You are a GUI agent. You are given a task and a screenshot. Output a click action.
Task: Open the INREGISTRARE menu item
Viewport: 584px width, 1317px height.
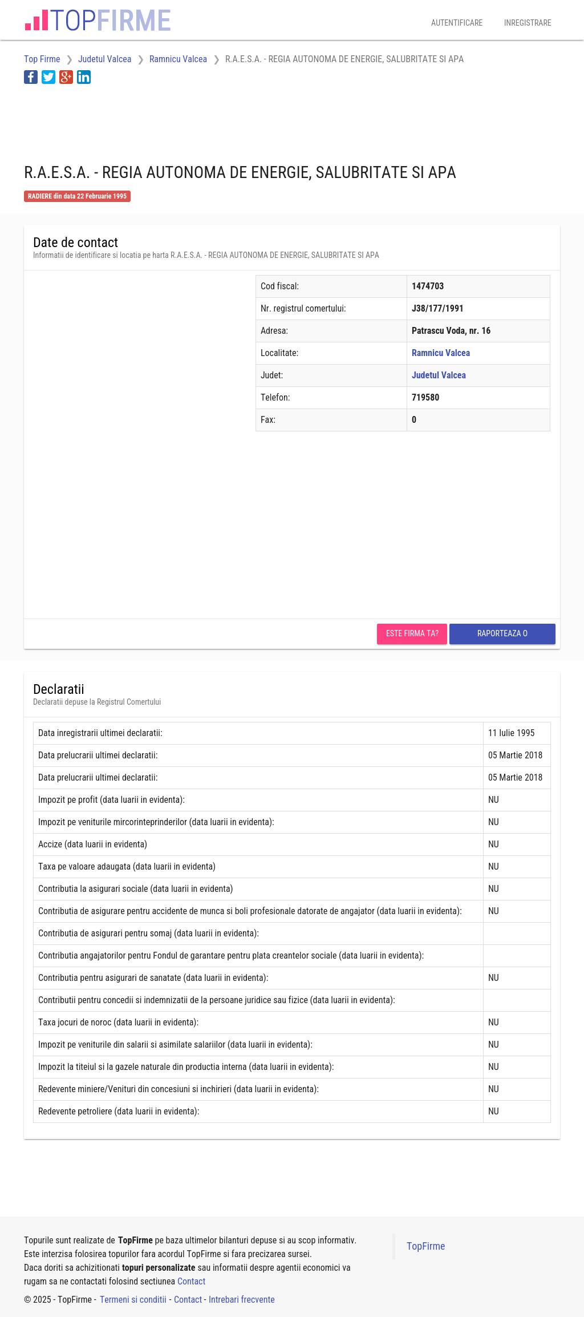point(528,23)
